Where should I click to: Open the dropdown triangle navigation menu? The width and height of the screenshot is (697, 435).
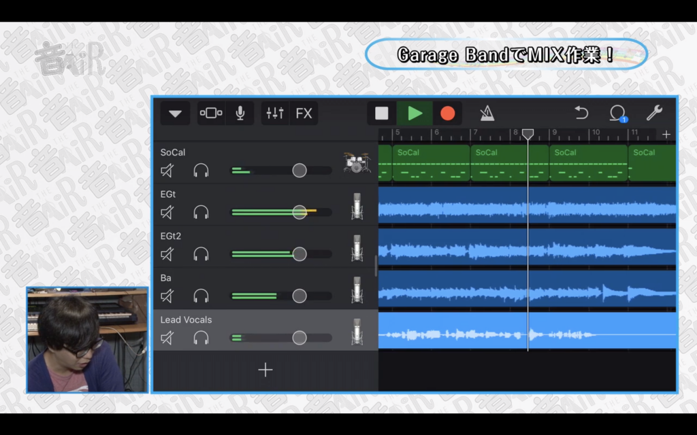pyautogui.click(x=175, y=114)
